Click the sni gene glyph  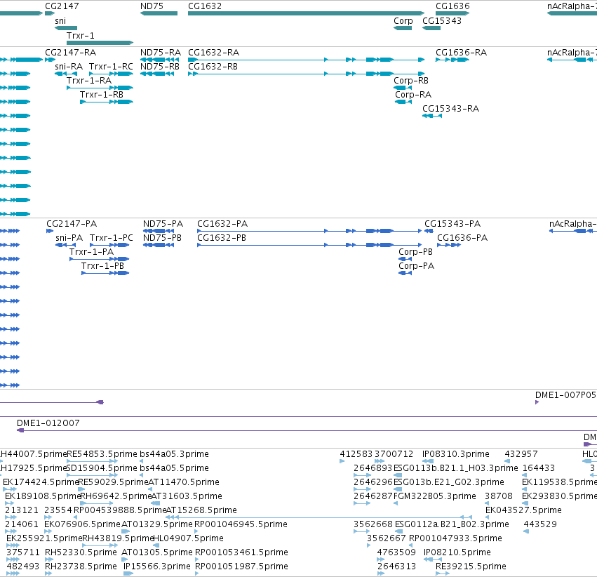(66, 28)
